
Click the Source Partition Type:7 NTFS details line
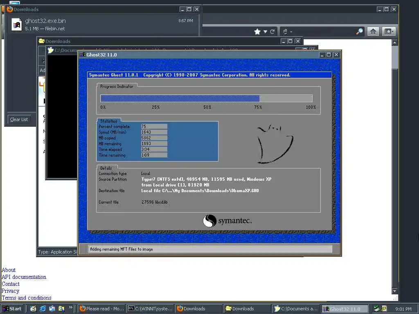point(206,179)
